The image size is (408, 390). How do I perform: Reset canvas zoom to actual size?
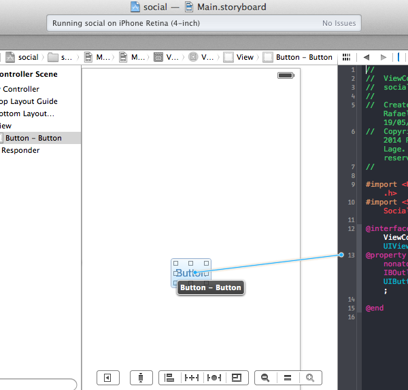288,378
